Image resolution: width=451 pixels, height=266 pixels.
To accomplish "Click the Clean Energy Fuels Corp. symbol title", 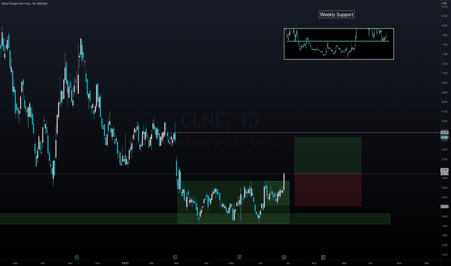I will (x=25, y=3).
